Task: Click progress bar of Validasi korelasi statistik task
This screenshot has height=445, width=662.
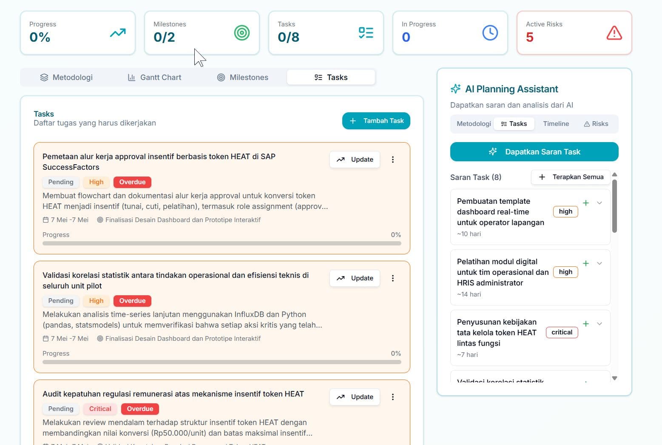Action: click(222, 362)
